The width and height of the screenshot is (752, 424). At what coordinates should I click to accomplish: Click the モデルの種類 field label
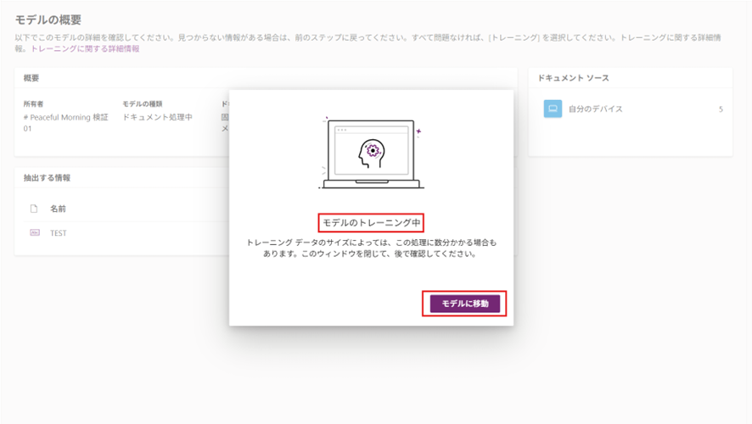tap(143, 103)
